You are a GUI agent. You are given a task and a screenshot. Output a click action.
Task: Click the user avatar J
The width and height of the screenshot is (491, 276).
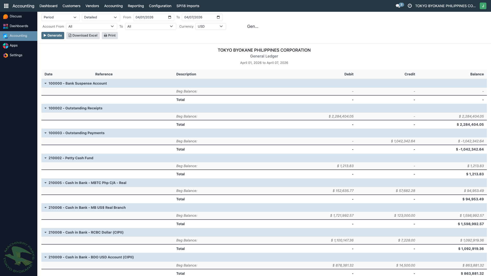(483, 6)
